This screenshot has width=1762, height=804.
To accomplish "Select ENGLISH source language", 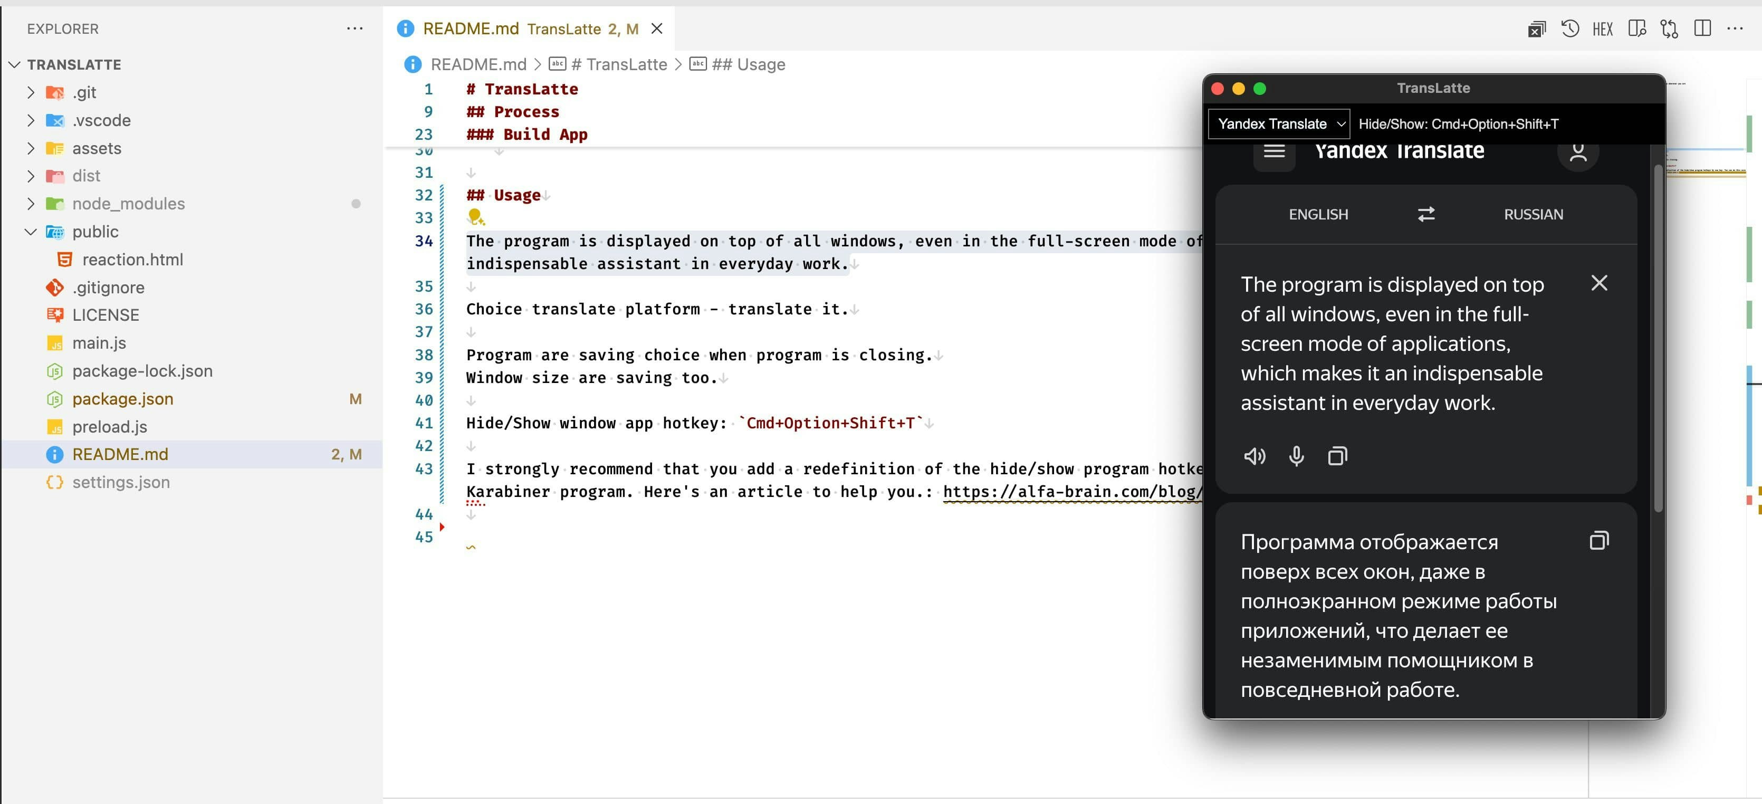I will (1318, 214).
